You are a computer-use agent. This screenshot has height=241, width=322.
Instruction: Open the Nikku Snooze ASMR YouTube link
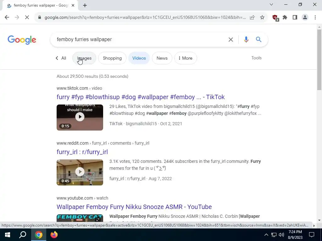[134, 207]
